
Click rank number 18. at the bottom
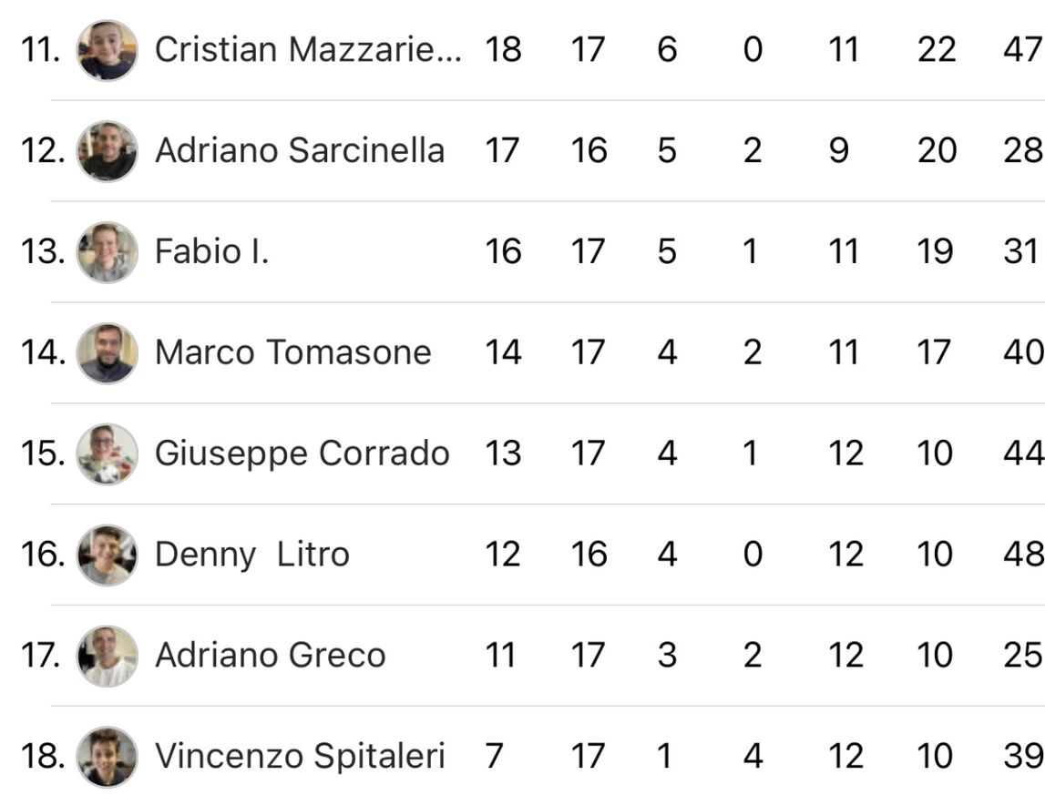point(40,757)
